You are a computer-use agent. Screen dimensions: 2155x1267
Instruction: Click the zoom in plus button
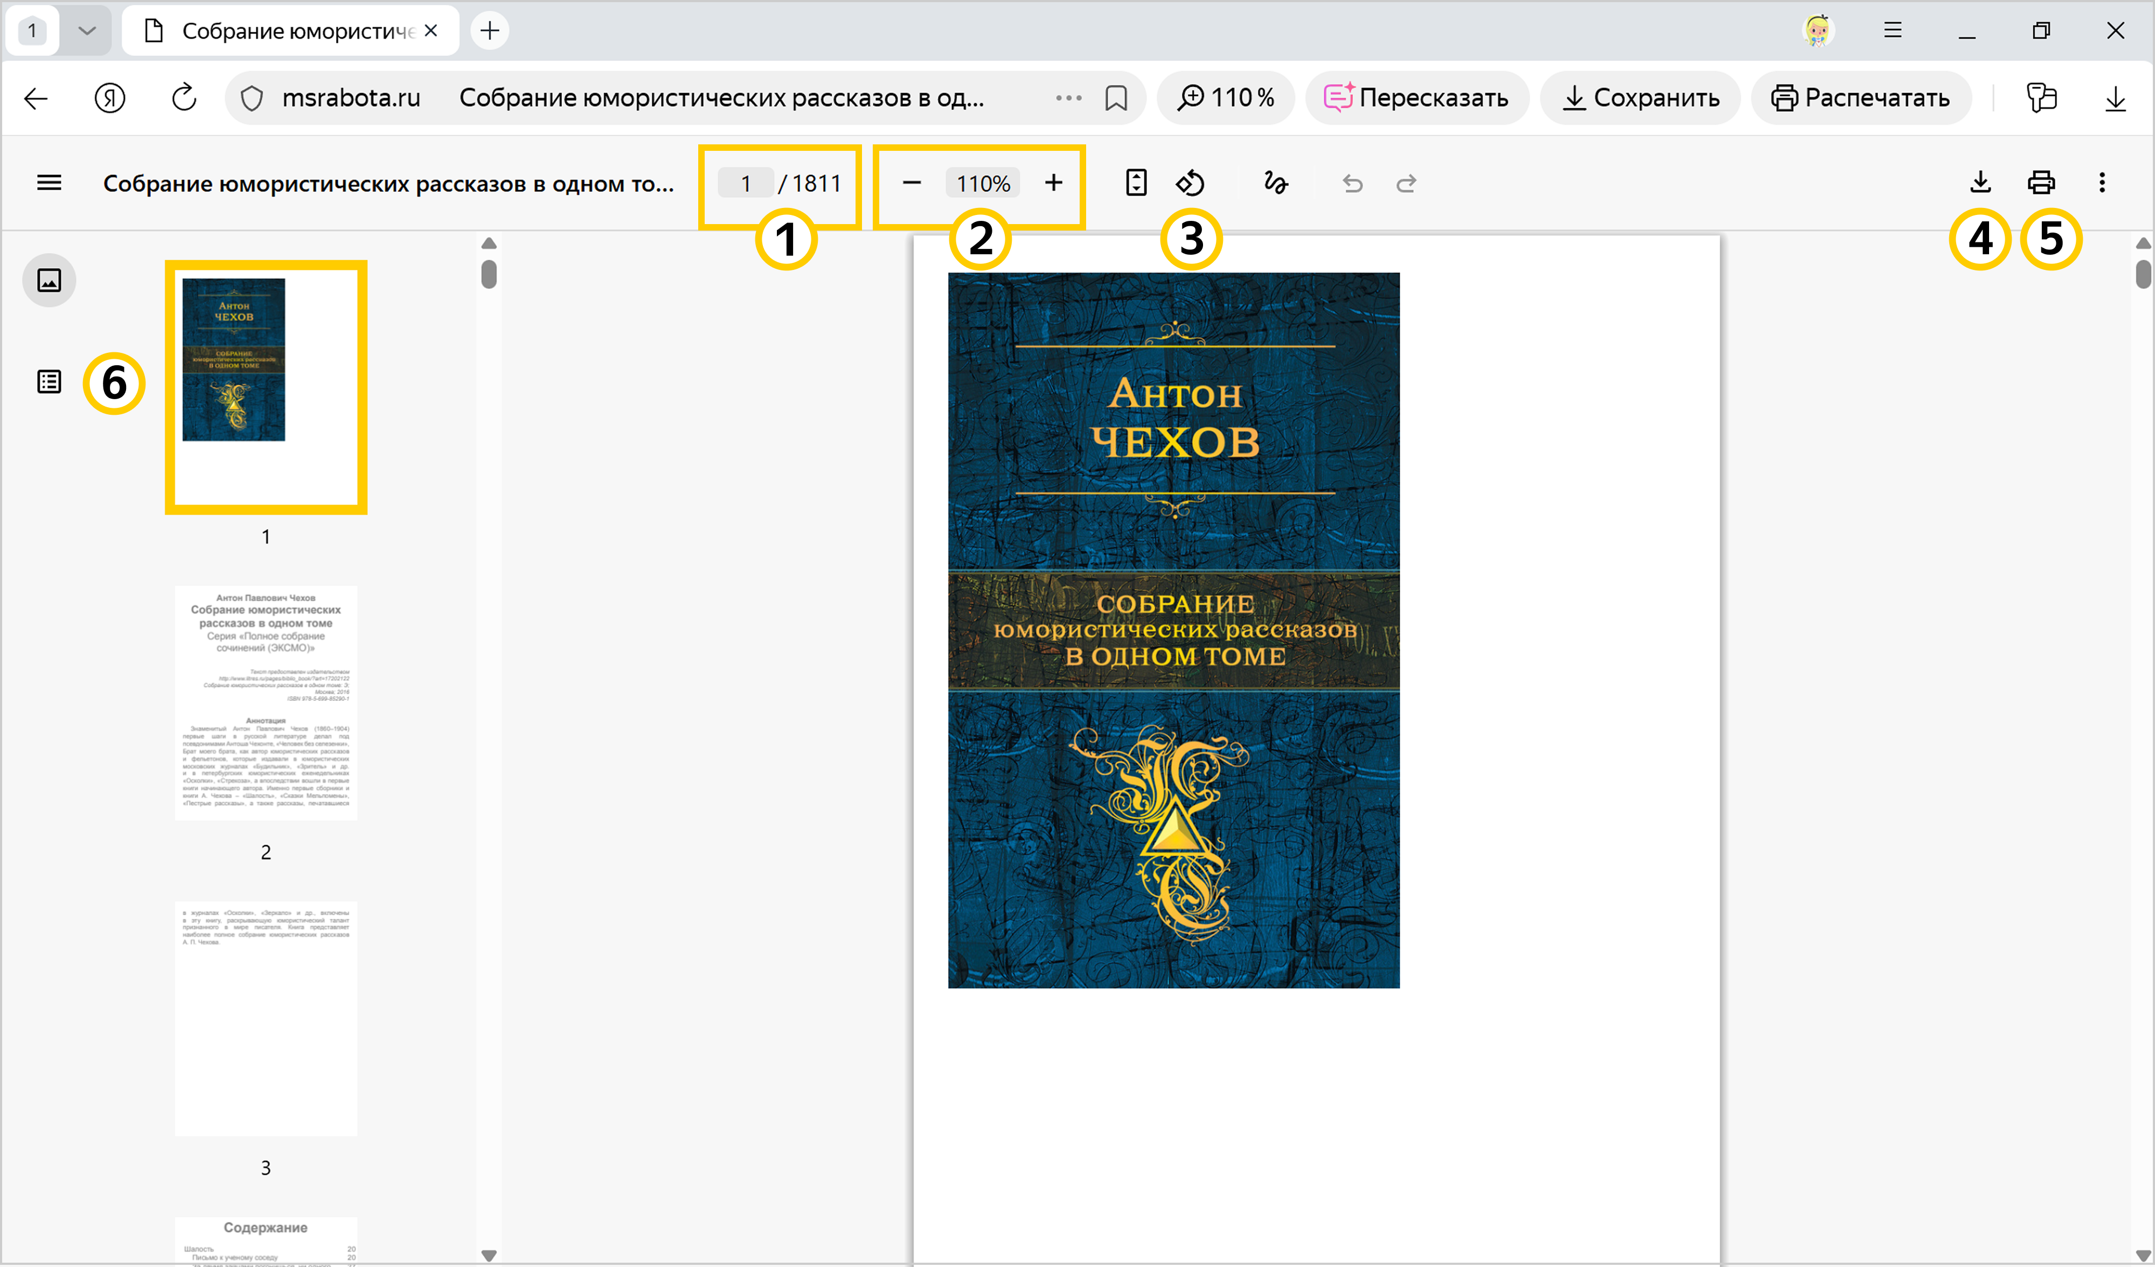pyautogui.click(x=1054, y=183)
